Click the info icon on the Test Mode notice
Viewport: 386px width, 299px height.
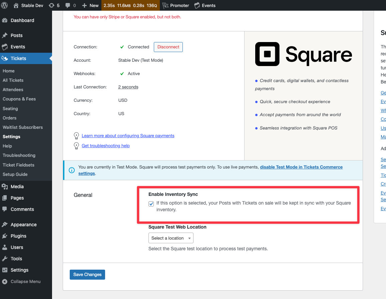[x=72, y=170]
